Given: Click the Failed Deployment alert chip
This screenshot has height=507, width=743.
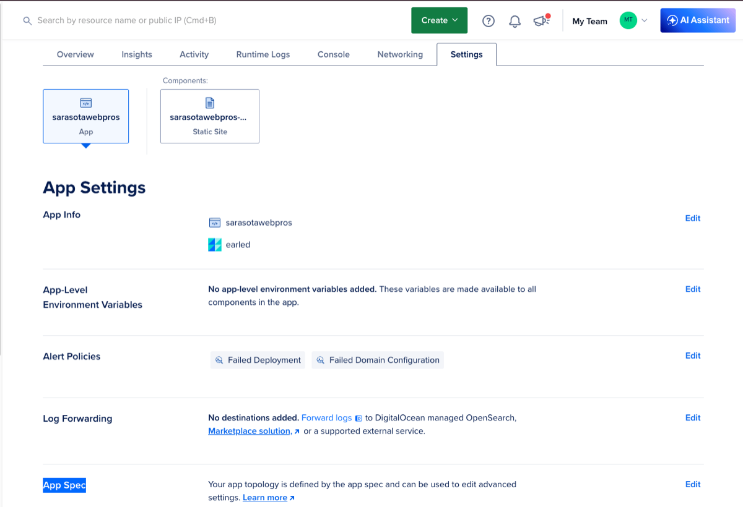Looking at the screenshot, I should tap(258, 360).
